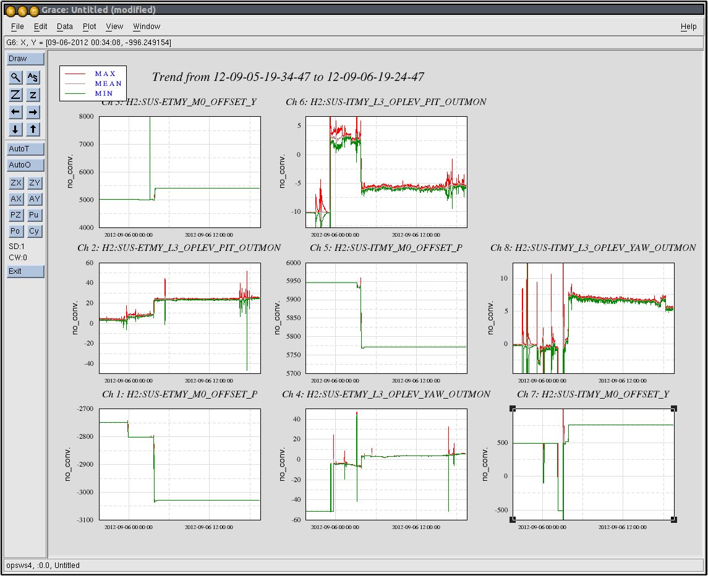Click the ZX zoom button
The image size is (708, 576).
[16, 183]
